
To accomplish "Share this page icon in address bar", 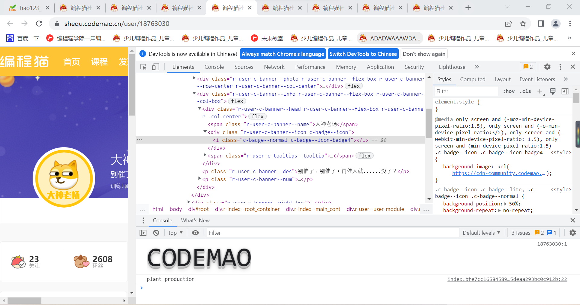I will point(508,24).
